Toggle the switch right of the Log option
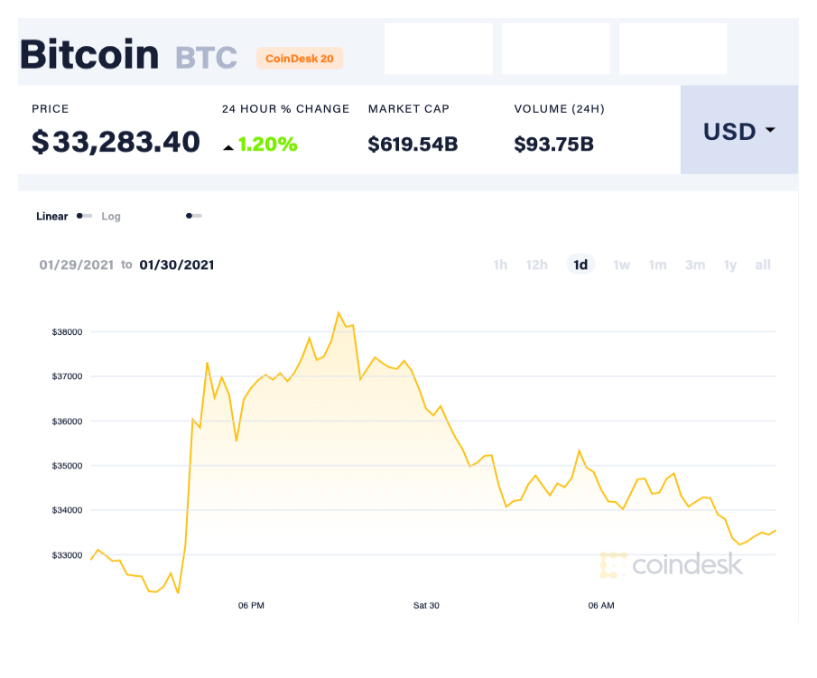The height and width of the screenshot is (678, 817). click(192, 216)
